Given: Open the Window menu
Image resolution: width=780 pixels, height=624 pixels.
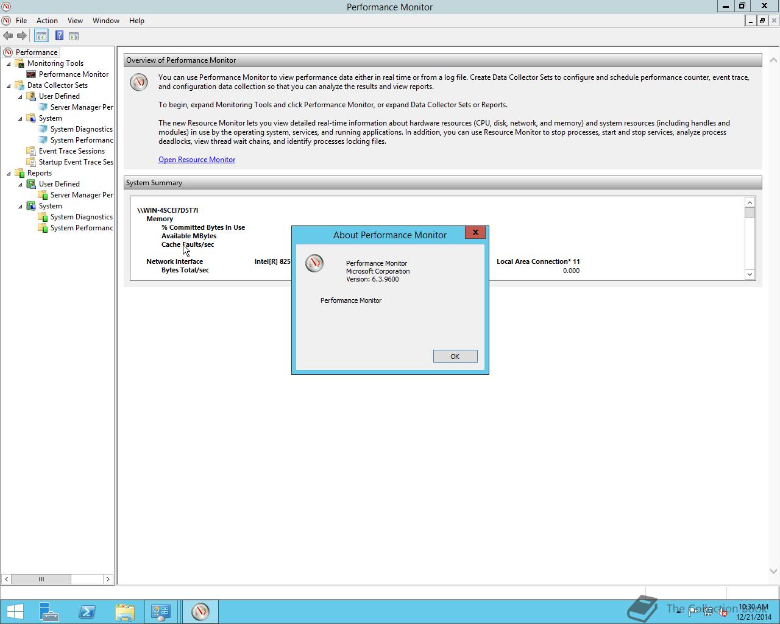Looking at the screenshot, I should (106, 21).
